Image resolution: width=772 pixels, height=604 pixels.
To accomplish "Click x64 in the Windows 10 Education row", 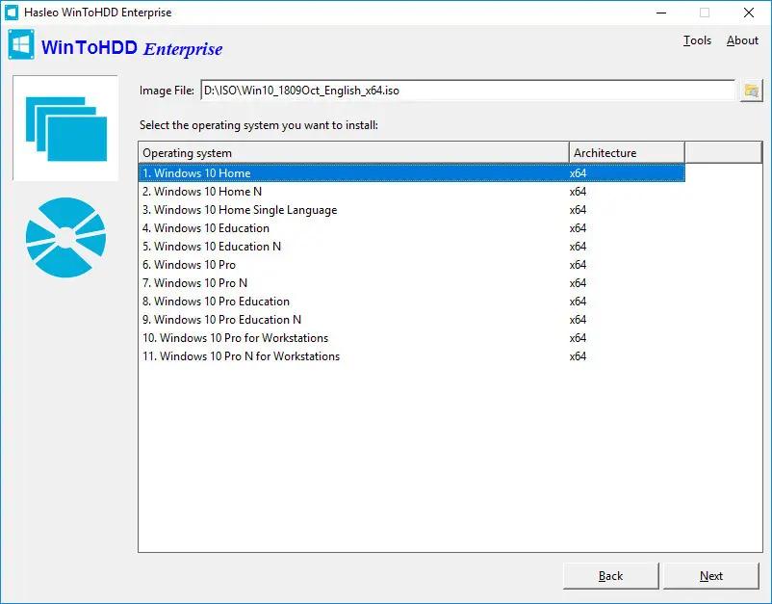I will point(578,228).
